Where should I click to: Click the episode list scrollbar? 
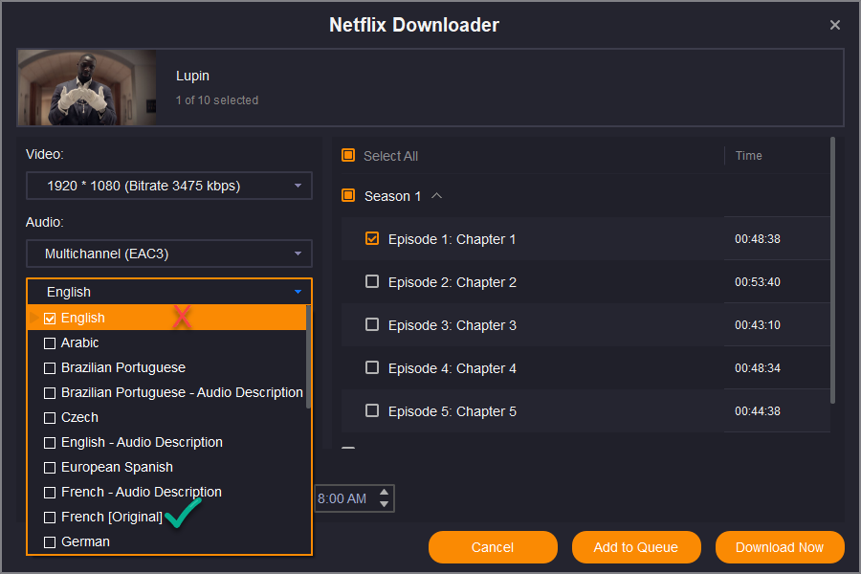pyautogui.click(x=832, y=270)
